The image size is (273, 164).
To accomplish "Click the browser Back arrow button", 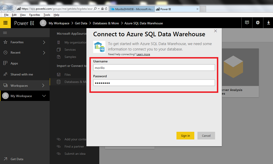I will pos(5,8).
